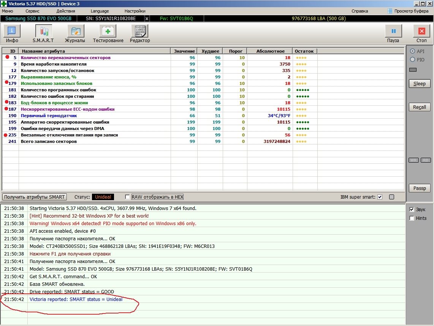Open the Редактор hex editor icon

tap(140, 31)
